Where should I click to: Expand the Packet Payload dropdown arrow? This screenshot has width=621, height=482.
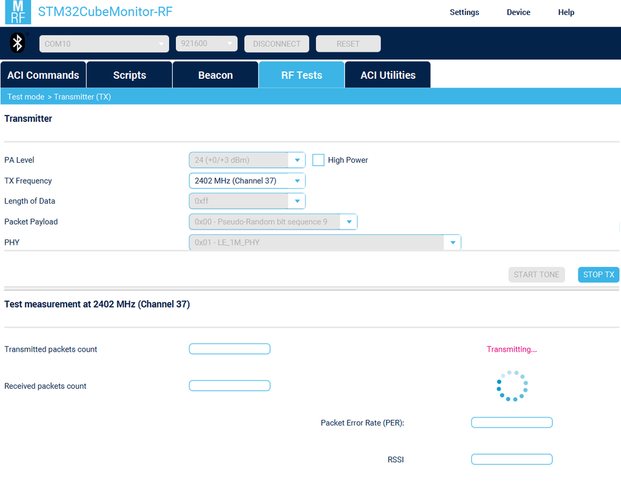(349, 222)
